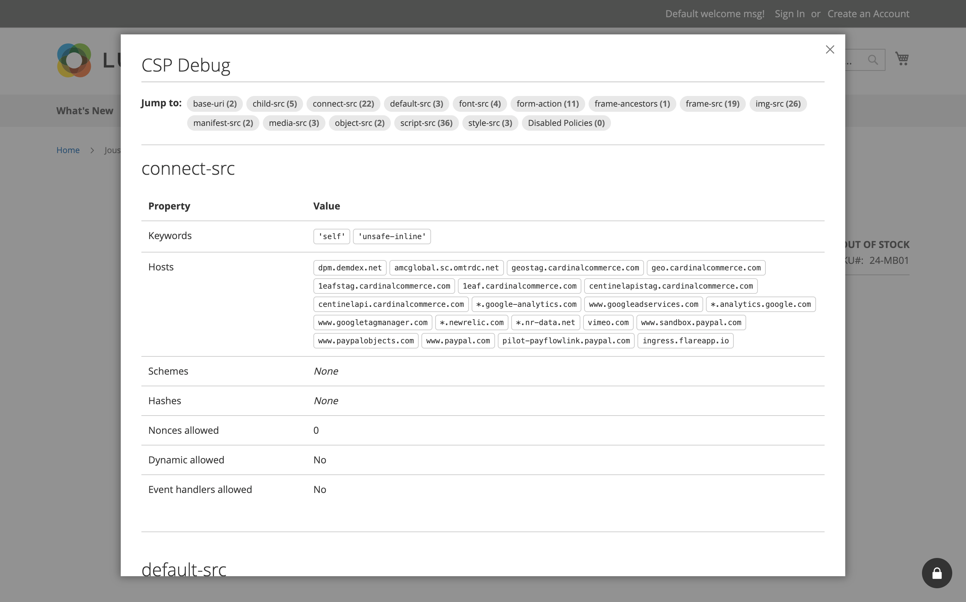Select amcglobal.sc.omtrdc.net host tag
This screenshot has width=966, height=602.
pyautogui.click(x=447, y=268)
